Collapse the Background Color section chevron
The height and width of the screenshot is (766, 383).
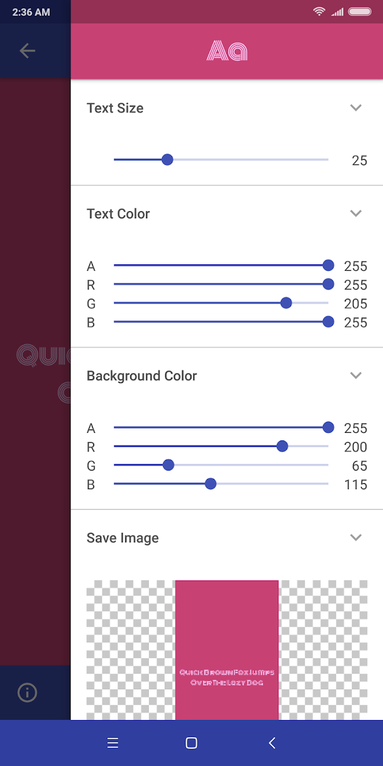click(x=356, y=375)
